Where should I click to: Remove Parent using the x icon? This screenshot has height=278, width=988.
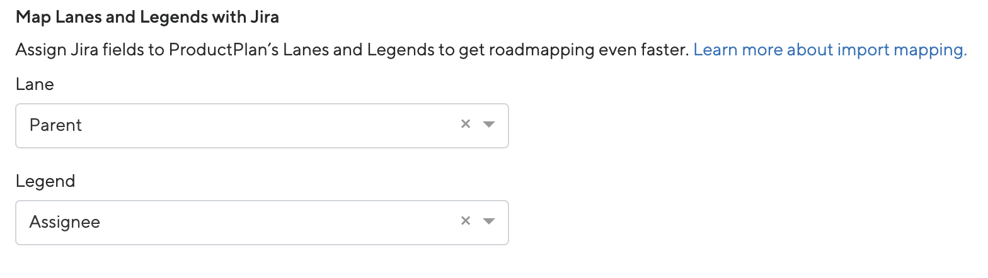pyautogui.click(x=466, y=125)
